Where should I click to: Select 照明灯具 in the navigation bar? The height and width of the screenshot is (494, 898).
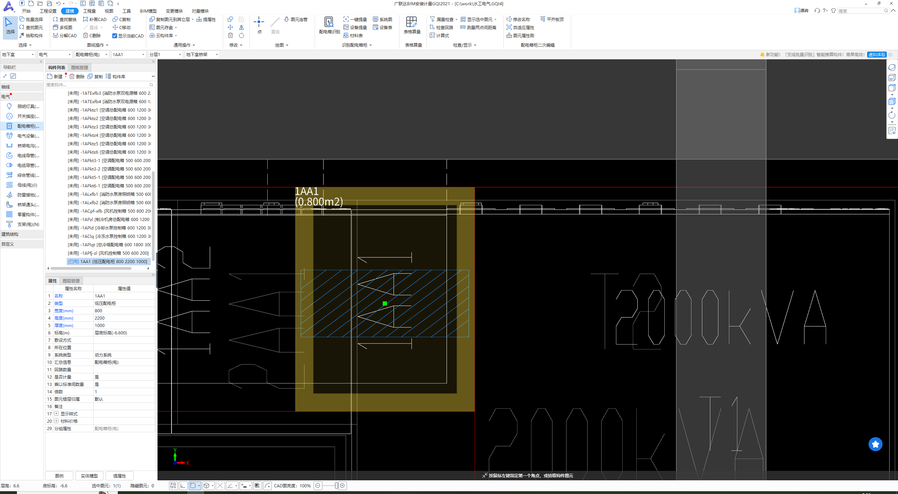[22, 106]
